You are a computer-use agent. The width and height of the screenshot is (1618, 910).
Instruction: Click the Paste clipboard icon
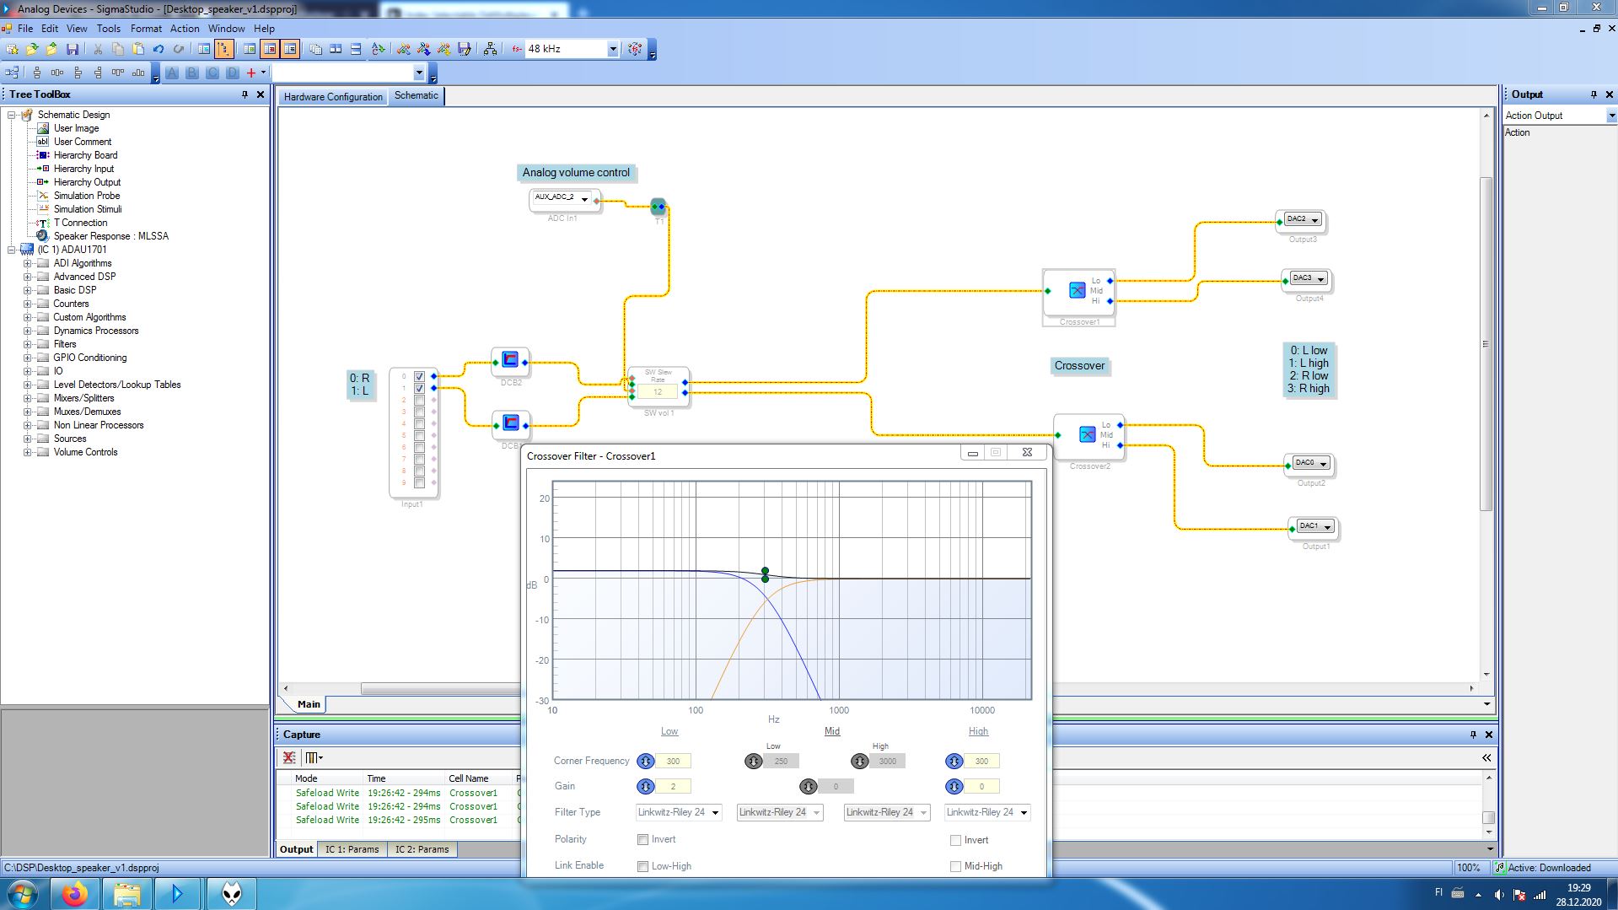point(137,49)
